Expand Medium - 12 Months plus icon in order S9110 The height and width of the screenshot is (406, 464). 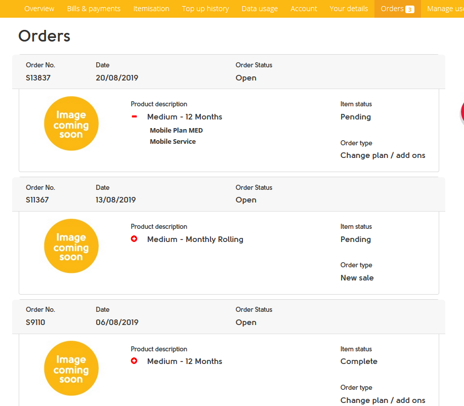click(134, 360)
